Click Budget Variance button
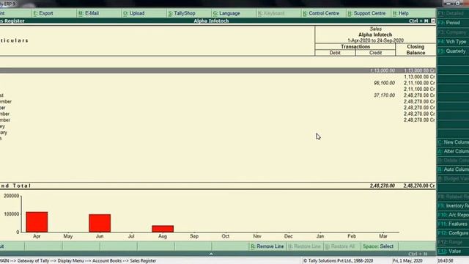The height and width of the screenshot is (264, 469). [453, 179]
